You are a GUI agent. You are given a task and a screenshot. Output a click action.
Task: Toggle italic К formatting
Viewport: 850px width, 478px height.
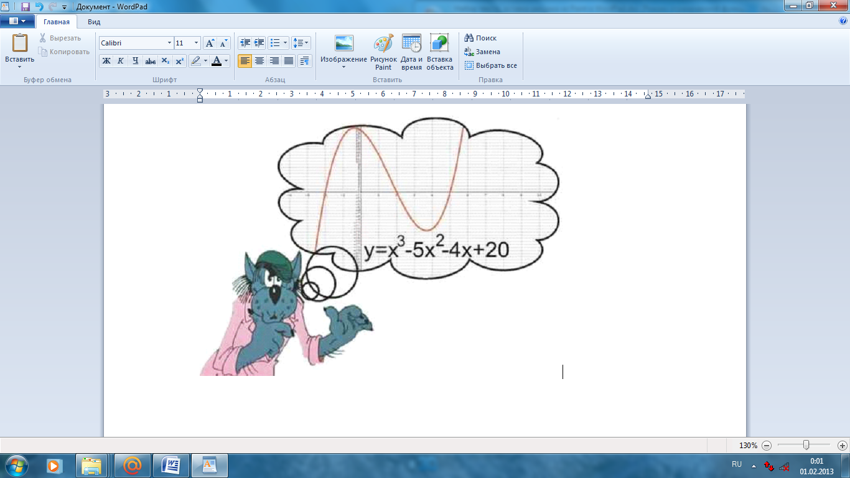point(121,61)
